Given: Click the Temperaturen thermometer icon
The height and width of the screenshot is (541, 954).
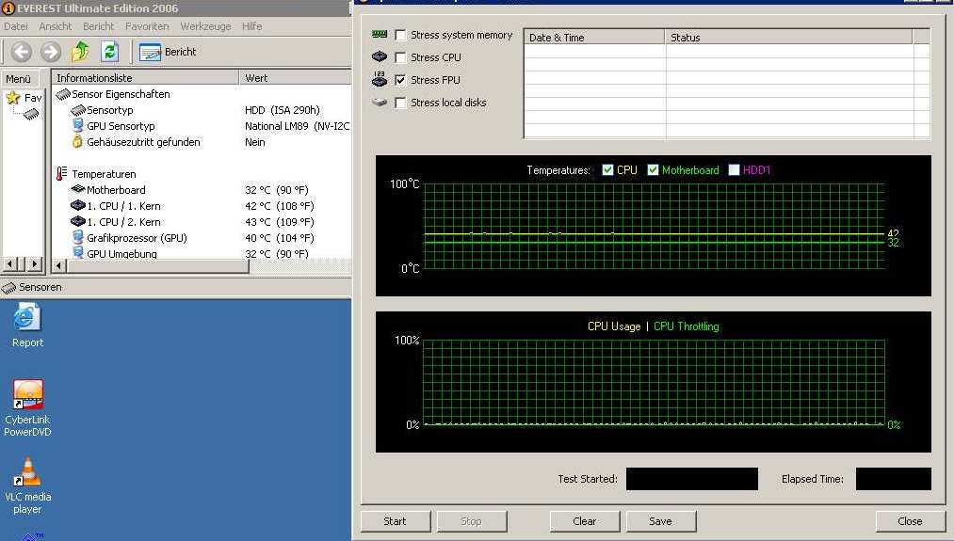Looking at the screenshot, I should (x=61, y=174).
